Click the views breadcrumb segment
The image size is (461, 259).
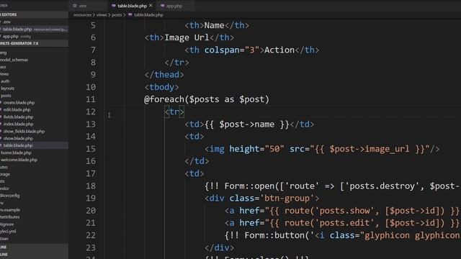coord(102,14)
